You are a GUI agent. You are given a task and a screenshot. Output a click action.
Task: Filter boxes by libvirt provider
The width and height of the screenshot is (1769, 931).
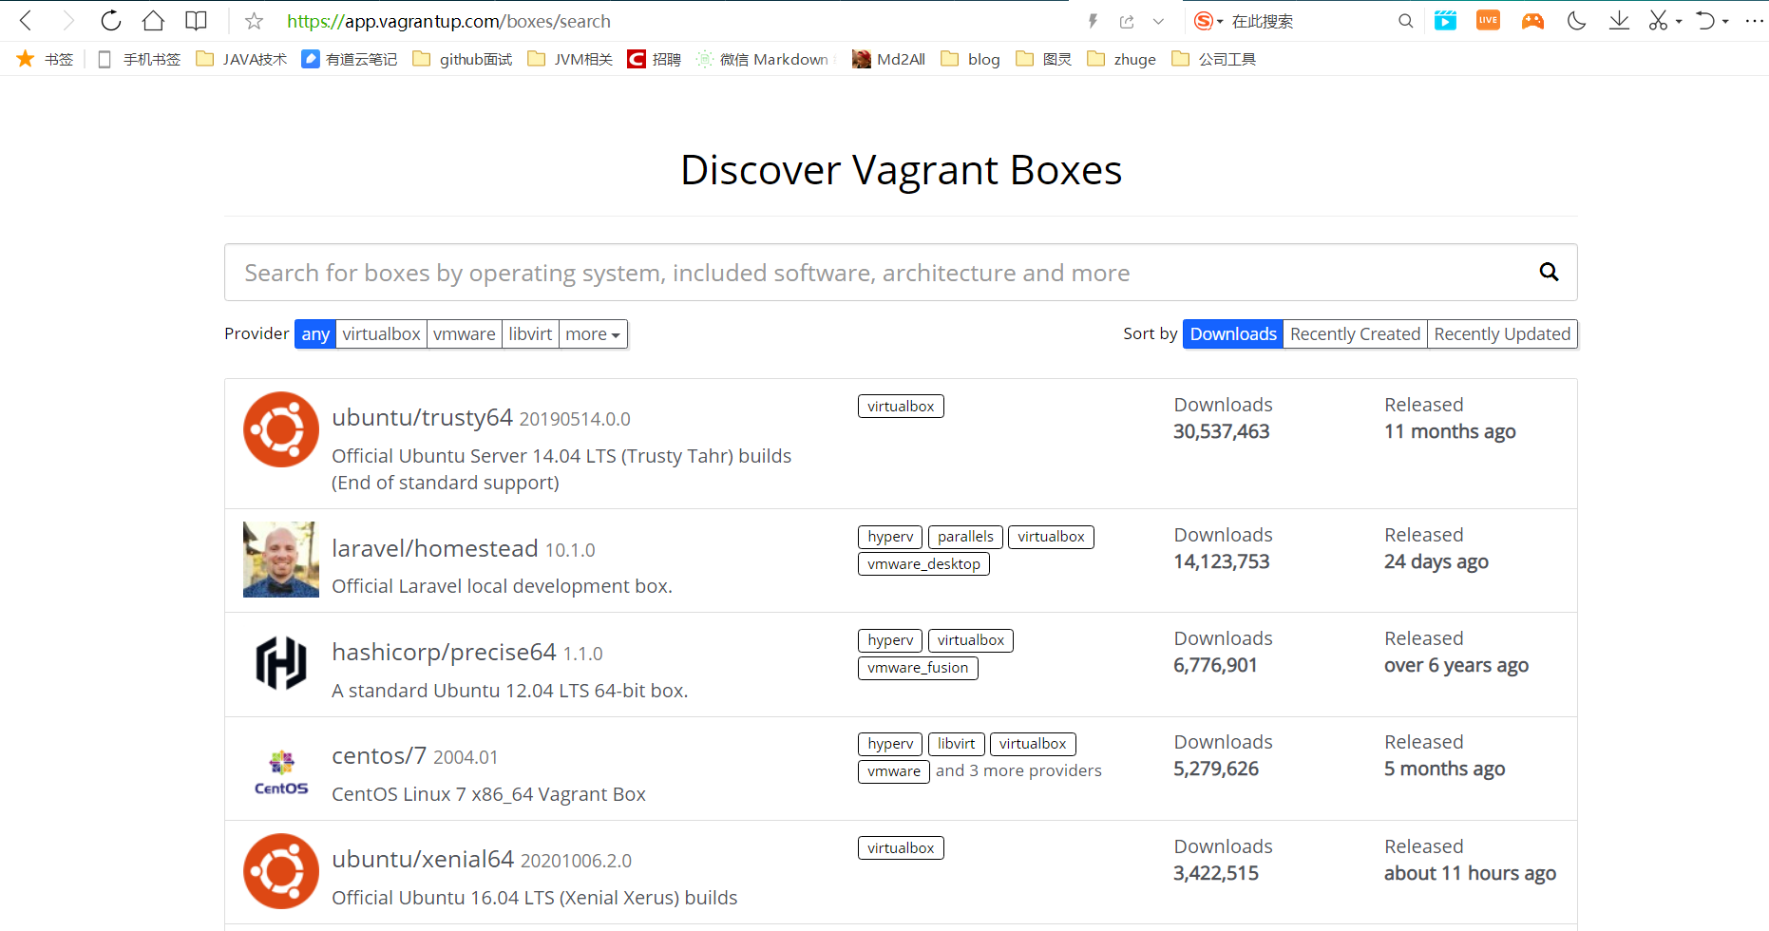(x=530, y=334)
